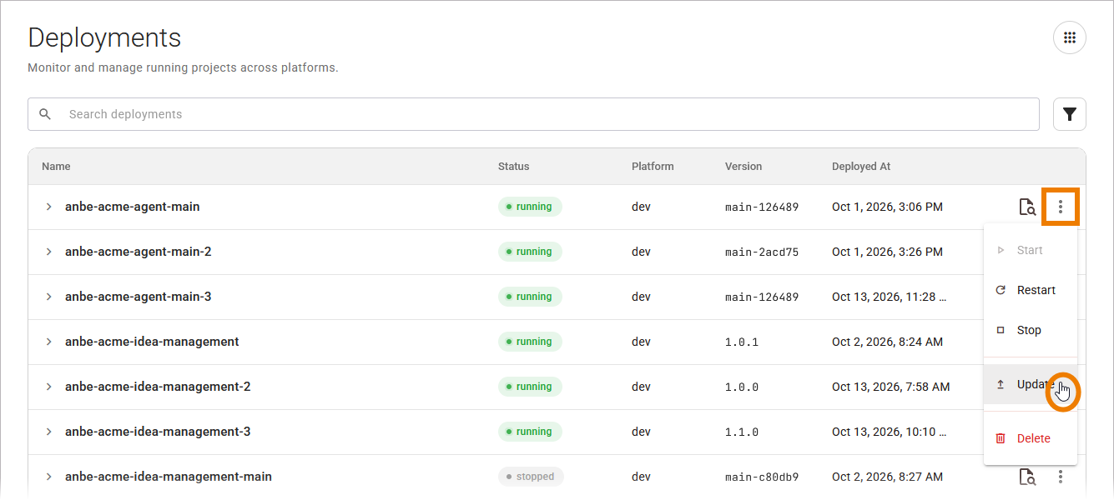Click the running badge for anbe-acme-agent-main
The height and width of the screenshot is (500, 1114).
click(530, 207)
